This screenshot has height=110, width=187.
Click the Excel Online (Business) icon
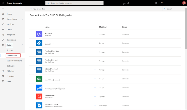(39, 79)
